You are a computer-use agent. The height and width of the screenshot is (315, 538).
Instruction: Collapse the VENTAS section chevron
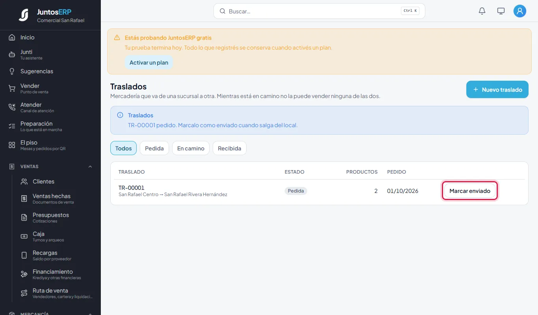point(90,167)
